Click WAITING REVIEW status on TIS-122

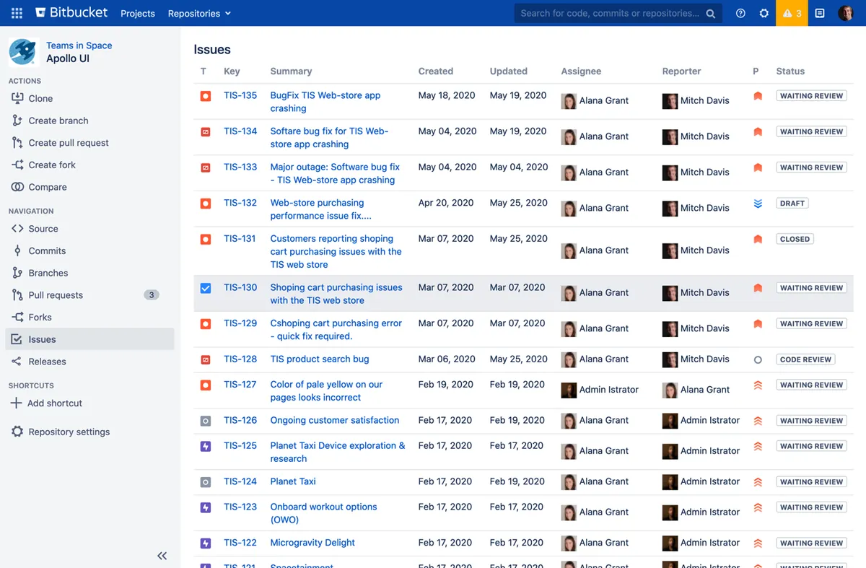tap(812, 543)
